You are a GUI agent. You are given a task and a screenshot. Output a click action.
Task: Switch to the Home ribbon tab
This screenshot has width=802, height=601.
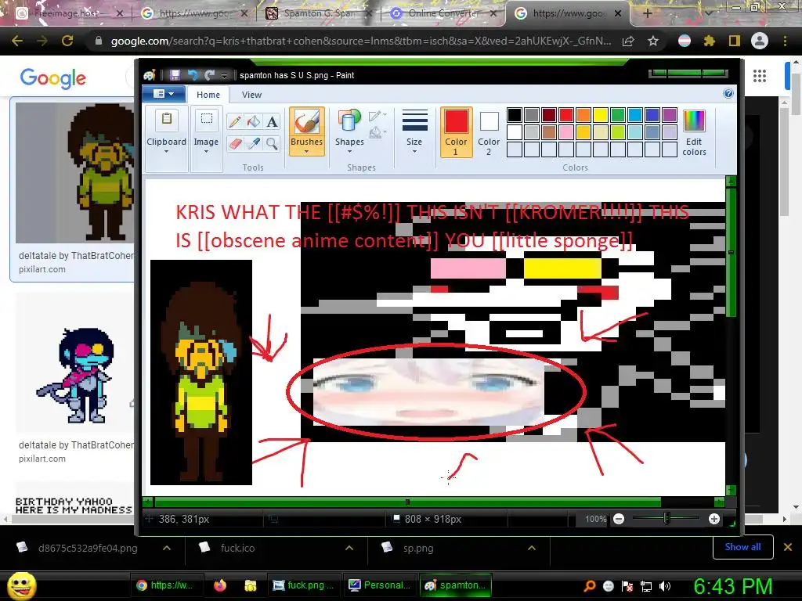pyautogui.click(x=208, y=95)
